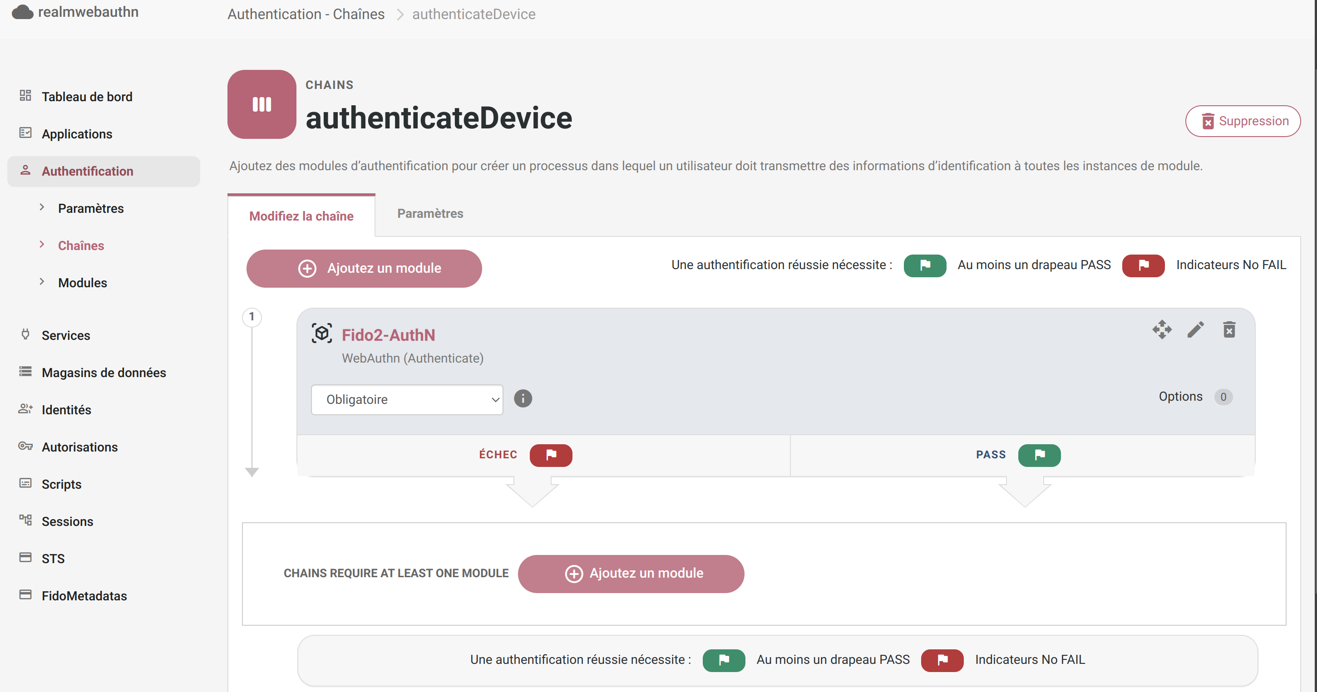Click Ajoutez un module beside 'CHAINS REQUIRE' text

point(631,574)
